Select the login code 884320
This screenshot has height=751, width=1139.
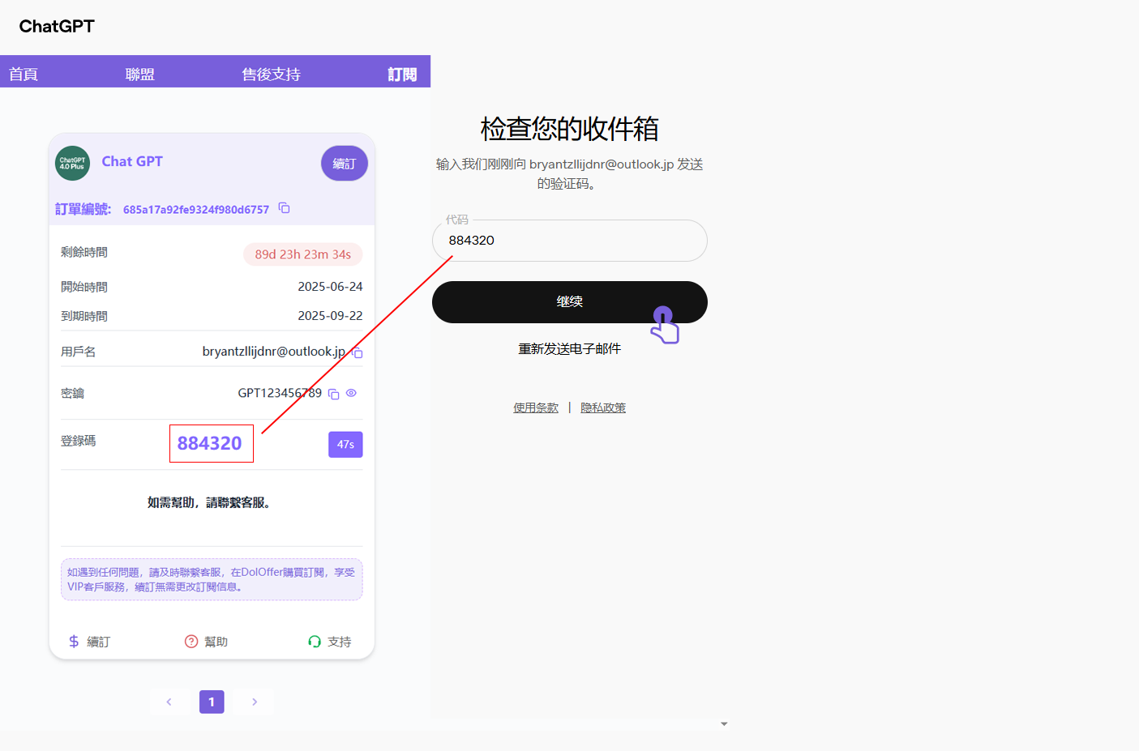pyautogui.click(x=210, y=443)
